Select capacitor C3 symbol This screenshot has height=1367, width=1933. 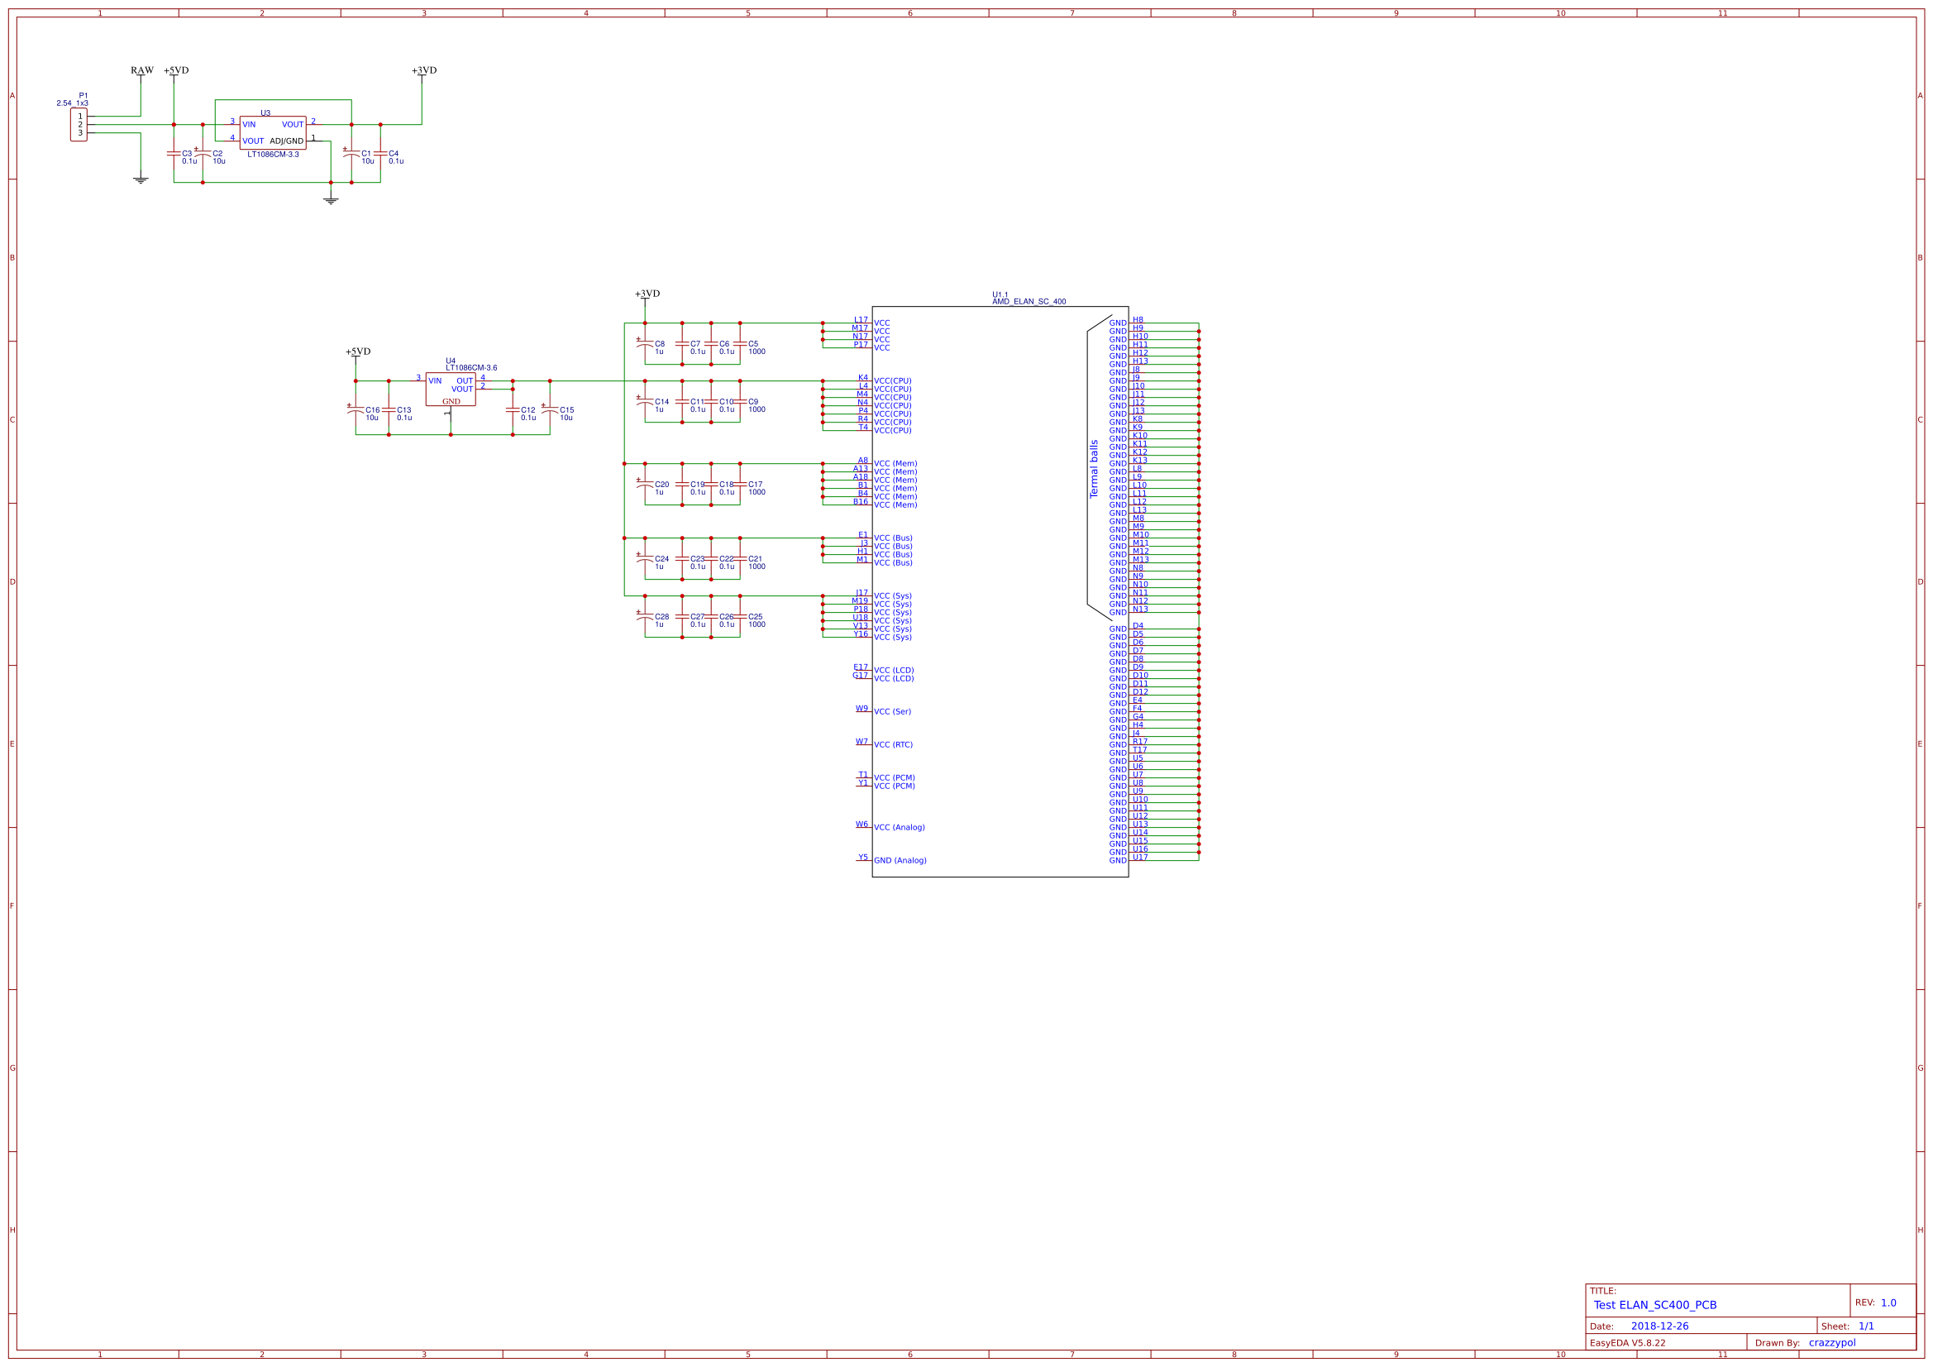click(174, 154)
